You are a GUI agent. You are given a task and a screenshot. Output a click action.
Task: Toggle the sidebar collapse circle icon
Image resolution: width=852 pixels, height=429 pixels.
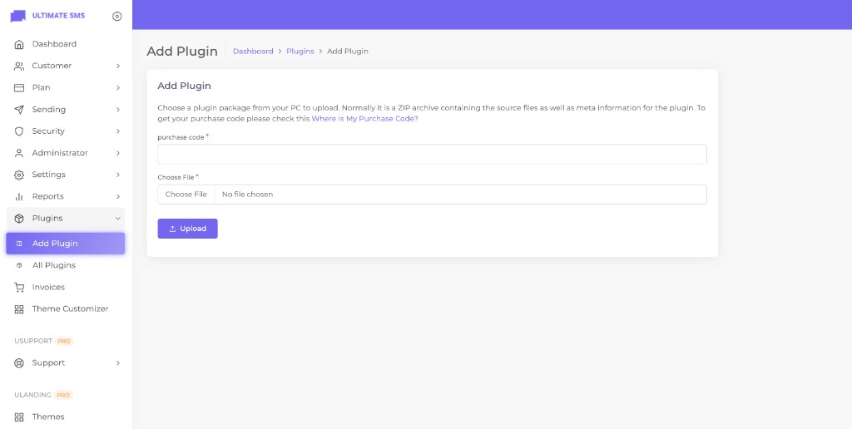116,17
